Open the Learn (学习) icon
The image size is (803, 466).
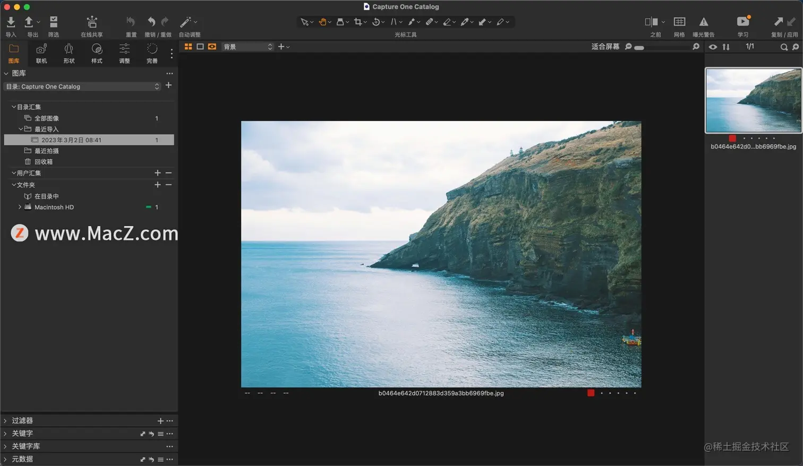pos(742,22)
